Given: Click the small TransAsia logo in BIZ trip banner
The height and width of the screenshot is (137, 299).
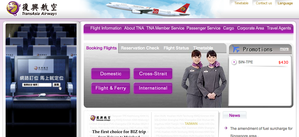Looking at the screenshot, I should click(x=100, y=118).
